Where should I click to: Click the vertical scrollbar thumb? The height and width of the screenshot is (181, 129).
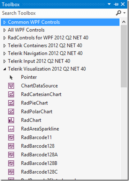(124, 56)
